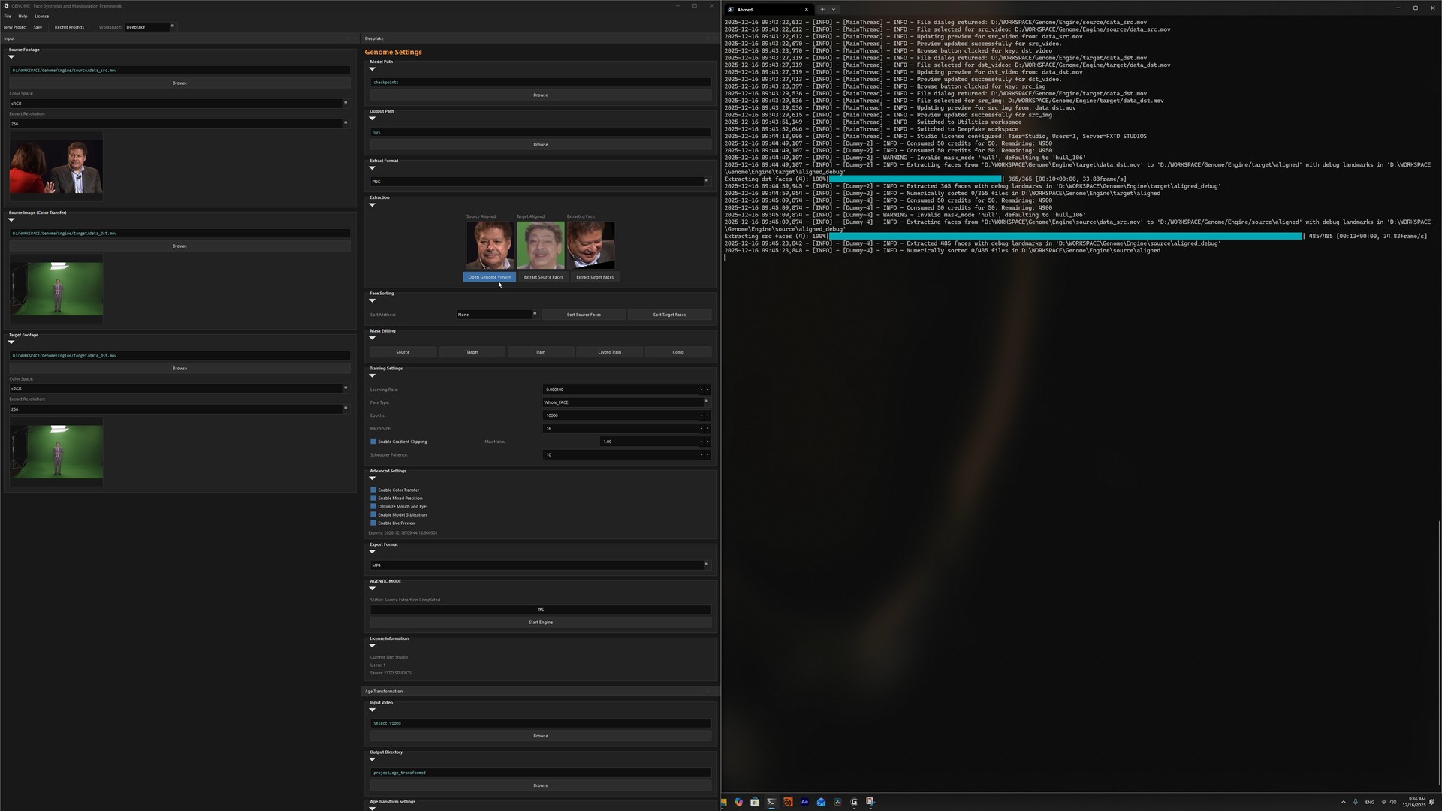Viewport: 1442px width, 811px height.
Task: Open new terminal tab with plus icon
Action: tap(822, 10)
